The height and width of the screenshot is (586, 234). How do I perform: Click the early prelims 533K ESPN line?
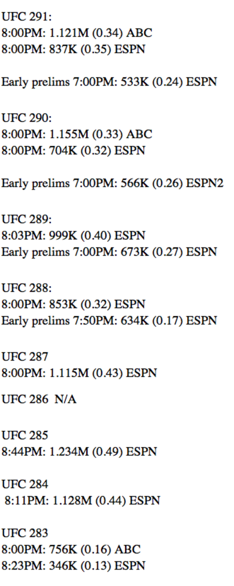point(109,82)
